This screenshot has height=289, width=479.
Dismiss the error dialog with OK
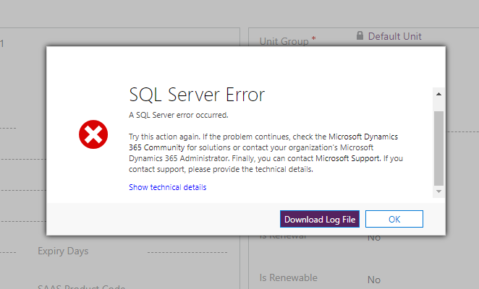pyautogui.click(x=394, y=219)
